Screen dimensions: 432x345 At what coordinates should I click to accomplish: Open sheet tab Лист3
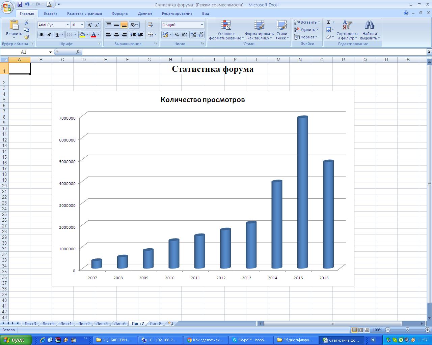pyautogui.click(x=30, y=323)
